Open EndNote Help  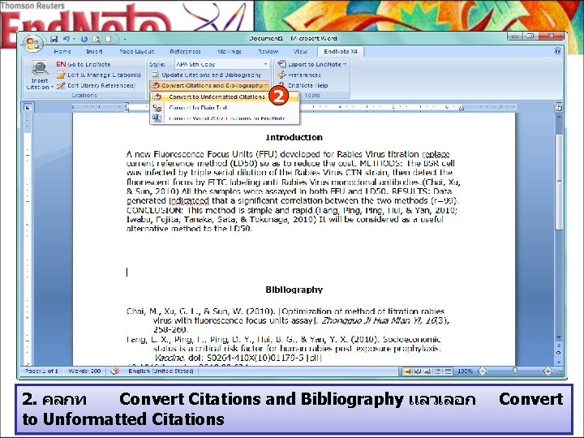303,85
